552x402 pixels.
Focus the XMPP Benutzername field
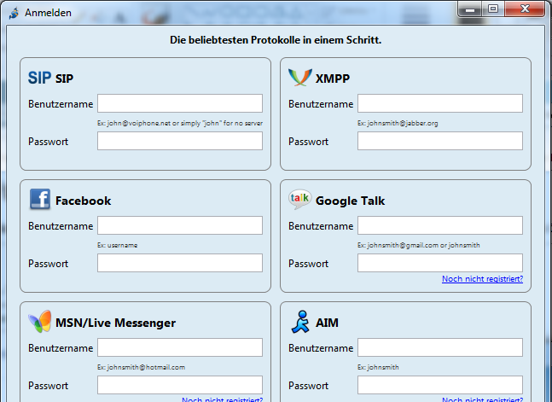tap(440, 103)
